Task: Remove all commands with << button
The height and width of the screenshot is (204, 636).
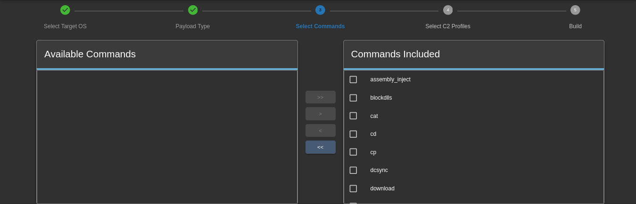Action: click(321, 147)
